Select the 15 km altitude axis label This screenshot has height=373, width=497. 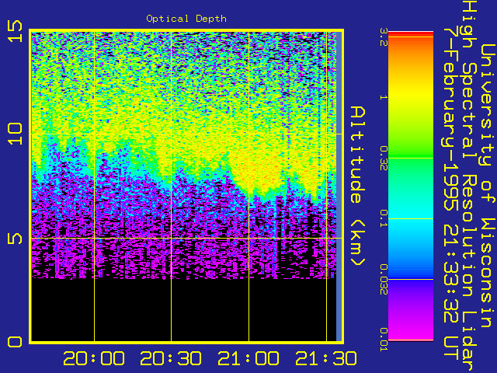tap(16, 31)
